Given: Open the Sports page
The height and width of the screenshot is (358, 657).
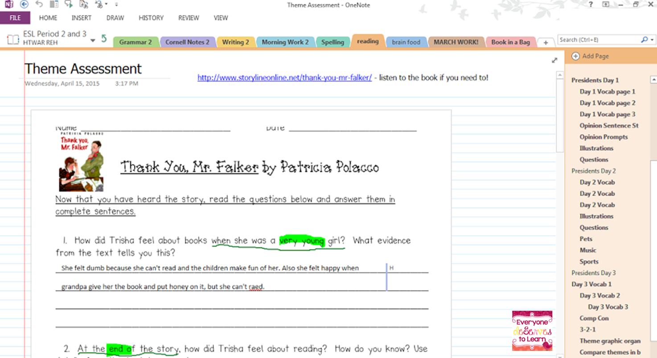Looking at the screenshot, I should (589, 262).
